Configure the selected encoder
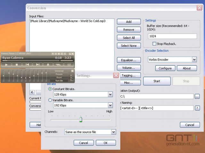The width and height of the screenshot is (205, 153). [x=165, y=68]
